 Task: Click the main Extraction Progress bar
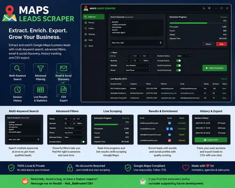pos(198,23)
